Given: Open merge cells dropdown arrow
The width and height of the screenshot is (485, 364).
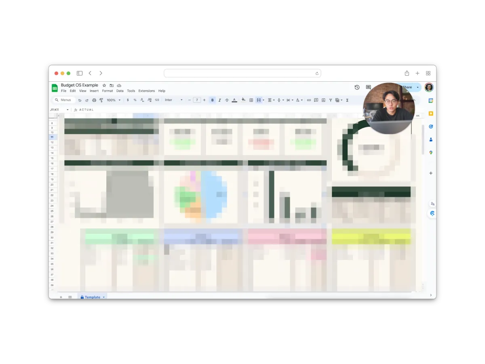Looking at the screenshot, I should (x=264, y=100).
